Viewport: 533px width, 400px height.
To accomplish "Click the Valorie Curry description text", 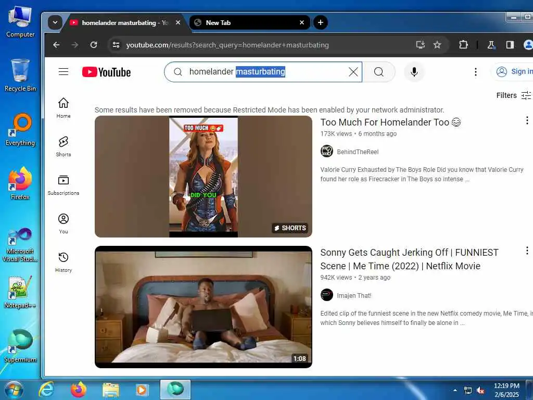I will [x=422, y=174].
